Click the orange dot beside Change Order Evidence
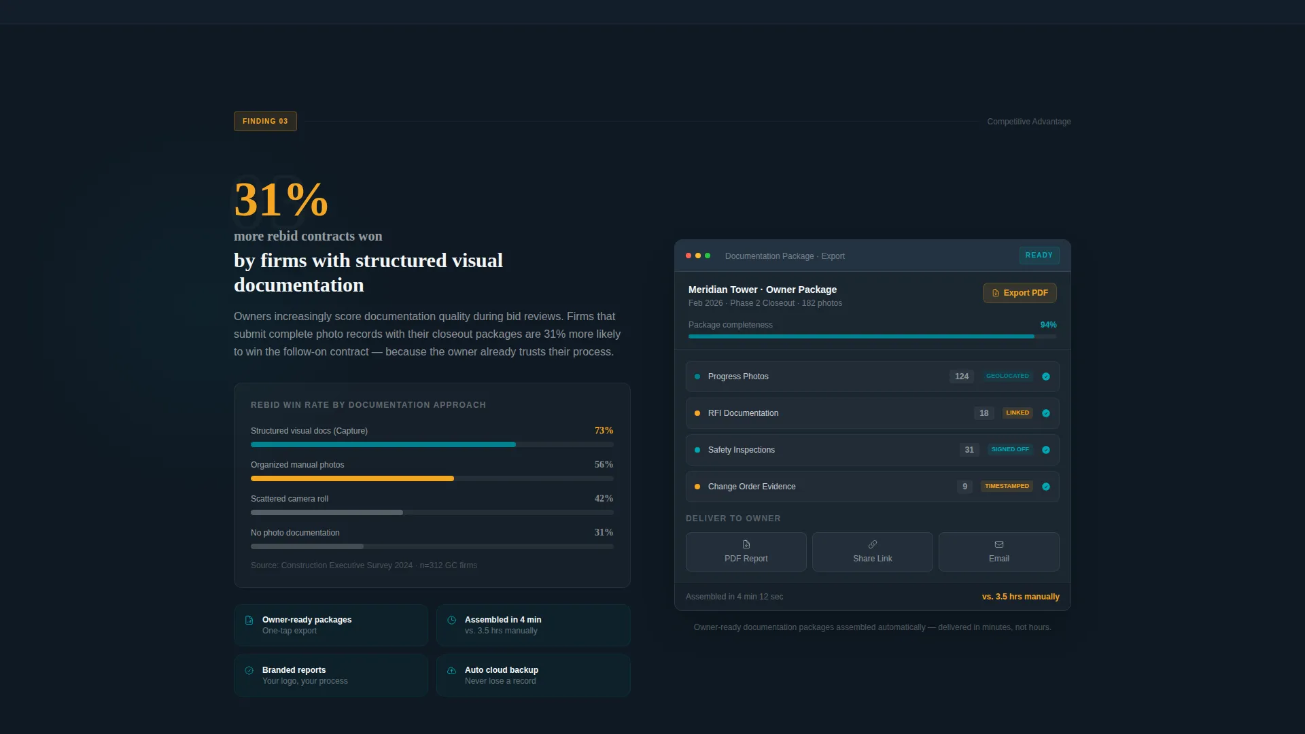Viewport: 1305px width, 734px height. 697,487
